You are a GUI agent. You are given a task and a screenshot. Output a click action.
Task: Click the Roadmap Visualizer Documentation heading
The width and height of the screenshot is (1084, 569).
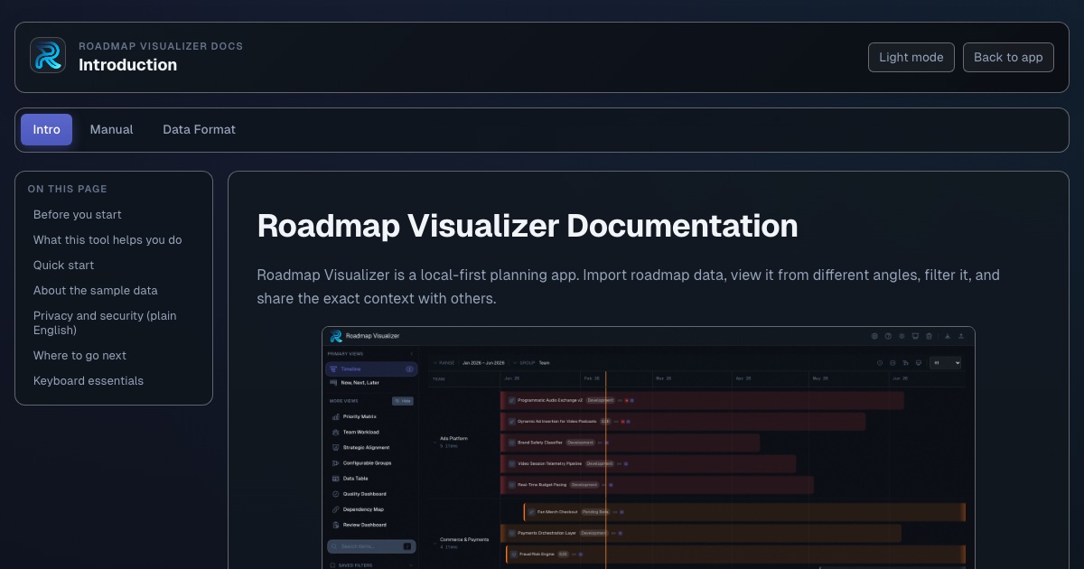(x=528, y=226)
